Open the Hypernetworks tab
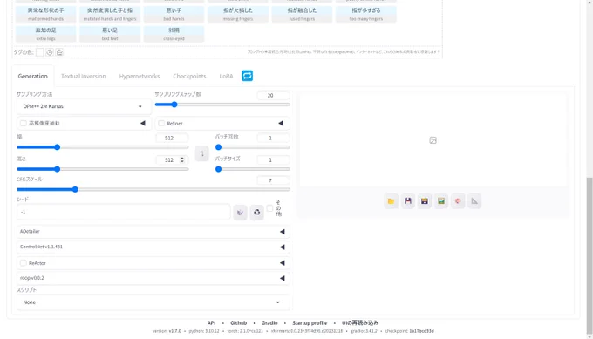The height and width of the screenshot is (339, 593). click(x=140, y=76)
